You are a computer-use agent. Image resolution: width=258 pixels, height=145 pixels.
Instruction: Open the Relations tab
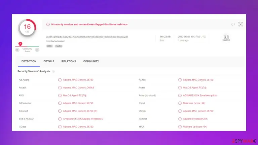69,61
